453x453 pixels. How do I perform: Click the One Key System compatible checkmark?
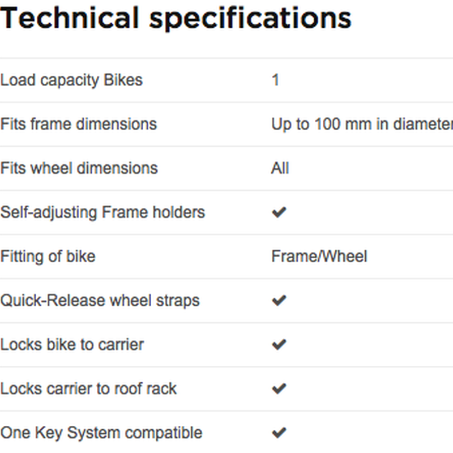279,433
